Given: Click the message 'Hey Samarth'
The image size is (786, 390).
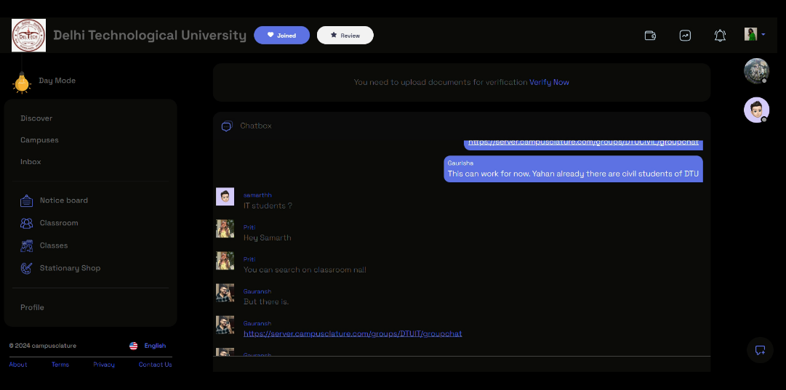Looking at the screenshot, I should [267, 237].
